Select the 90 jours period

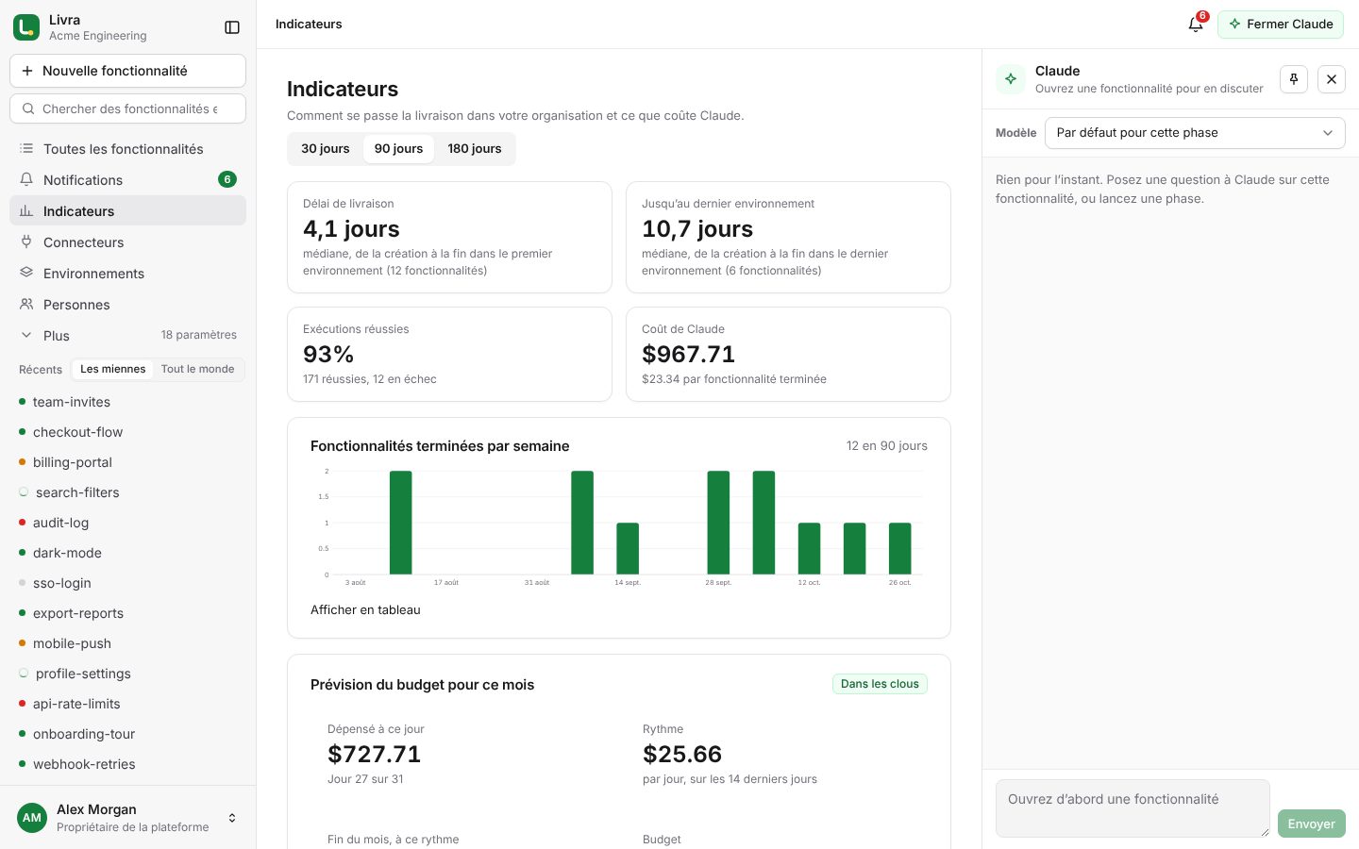[x=398, y=149]
